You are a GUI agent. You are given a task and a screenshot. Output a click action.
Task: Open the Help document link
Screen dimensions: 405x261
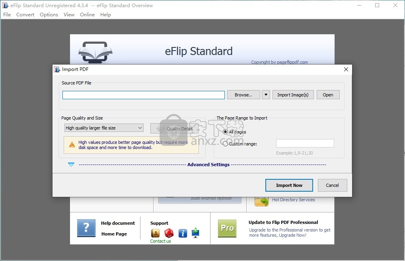click(x=118, y=223)
